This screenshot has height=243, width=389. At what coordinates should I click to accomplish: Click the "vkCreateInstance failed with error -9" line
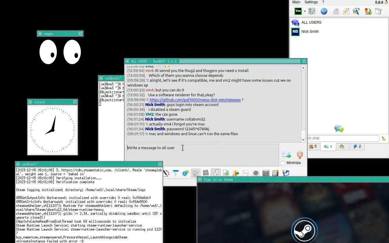click(50, 241)
